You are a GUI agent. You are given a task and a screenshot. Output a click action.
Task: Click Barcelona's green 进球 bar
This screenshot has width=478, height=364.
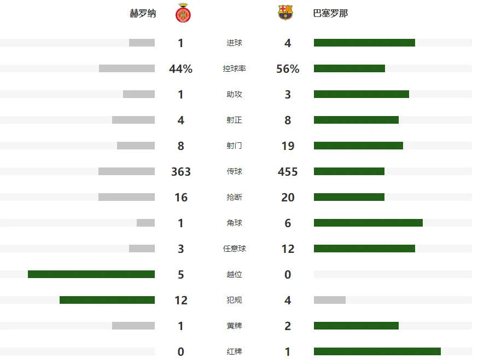tap(364, 43)
